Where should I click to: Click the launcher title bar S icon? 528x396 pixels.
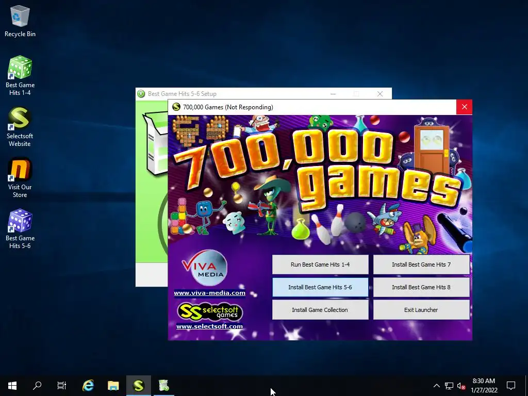176,107
